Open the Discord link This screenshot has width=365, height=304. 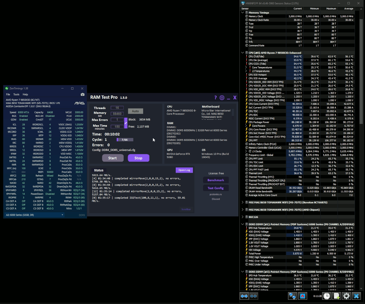216,199
